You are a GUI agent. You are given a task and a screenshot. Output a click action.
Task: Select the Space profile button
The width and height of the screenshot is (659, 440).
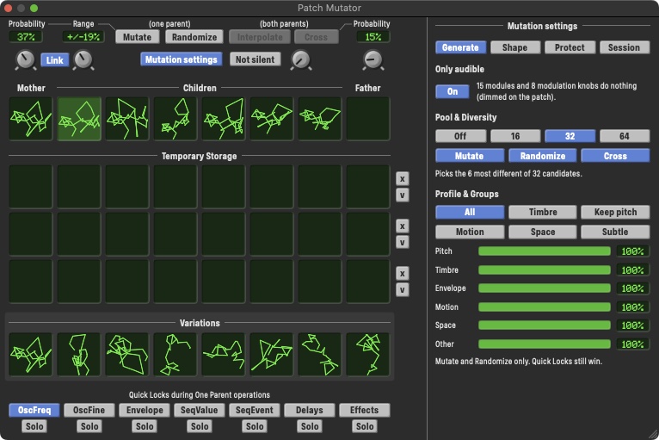pyautogui.click(x=543, y=232)
